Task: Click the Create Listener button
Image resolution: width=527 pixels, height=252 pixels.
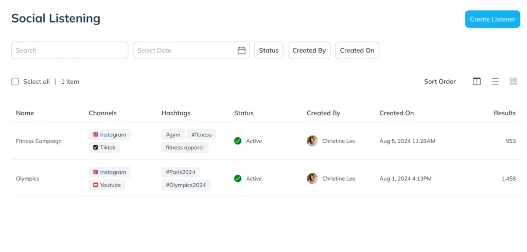Action: (493, 19)
